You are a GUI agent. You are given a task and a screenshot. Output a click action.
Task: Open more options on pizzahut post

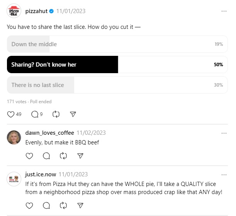[x=224, y=11]
